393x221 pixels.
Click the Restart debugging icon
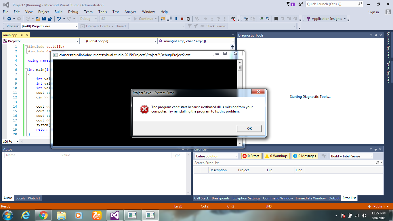188,19
